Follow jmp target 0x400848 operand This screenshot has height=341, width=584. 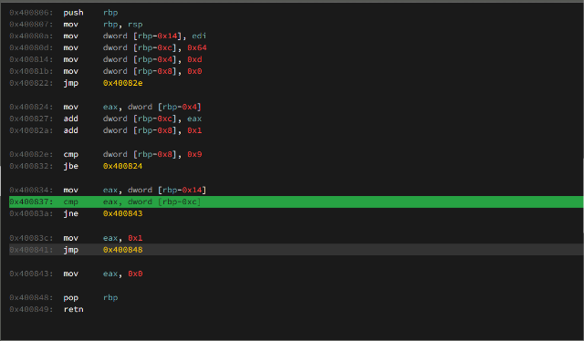(122, 250)
